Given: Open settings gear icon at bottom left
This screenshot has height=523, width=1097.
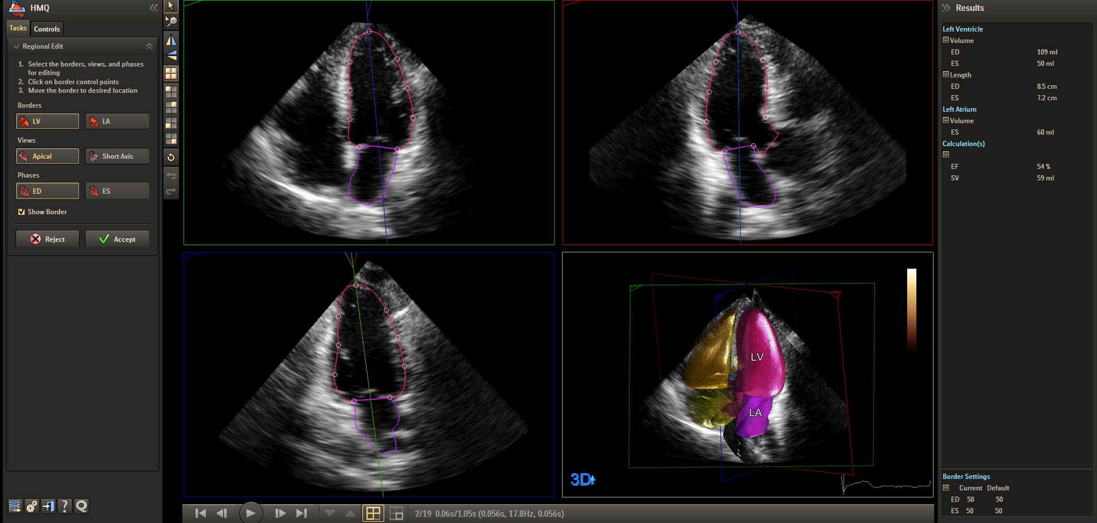Looking at the screenshot, I should [32, 506].
